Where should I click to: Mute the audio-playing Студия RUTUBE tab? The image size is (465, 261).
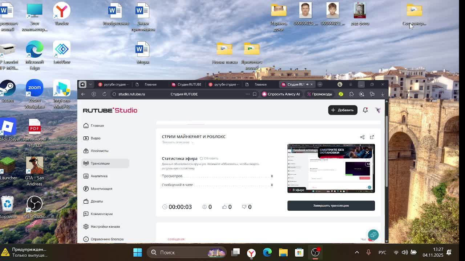pos(307,84)
